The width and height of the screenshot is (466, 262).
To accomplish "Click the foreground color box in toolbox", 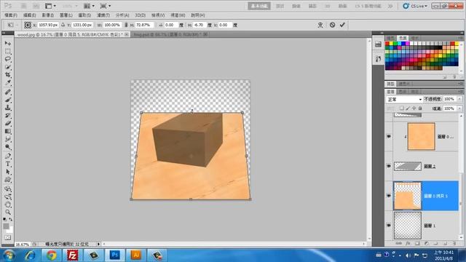I will 7,226.
